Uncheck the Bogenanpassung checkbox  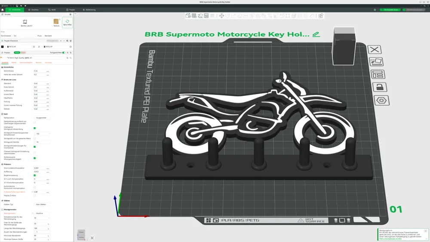(34, 175)
